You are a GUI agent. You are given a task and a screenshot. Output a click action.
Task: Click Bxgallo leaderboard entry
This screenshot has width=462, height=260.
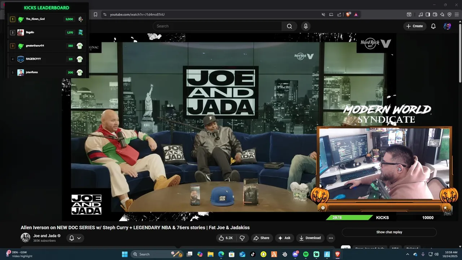(47, 32)
